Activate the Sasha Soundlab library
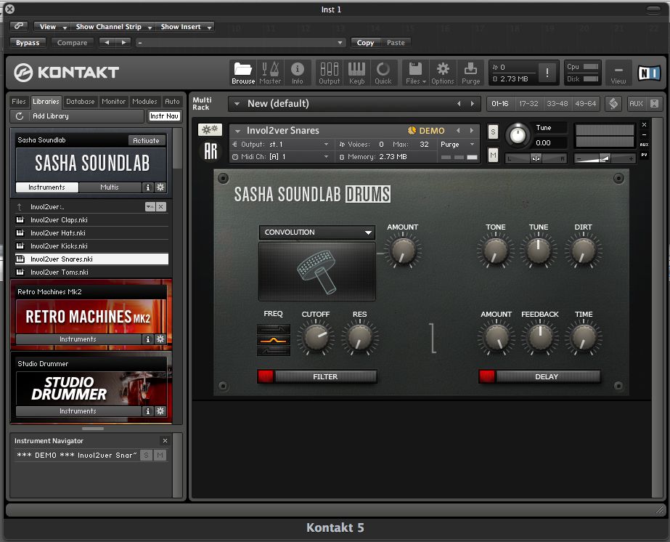 coord(146,140)
